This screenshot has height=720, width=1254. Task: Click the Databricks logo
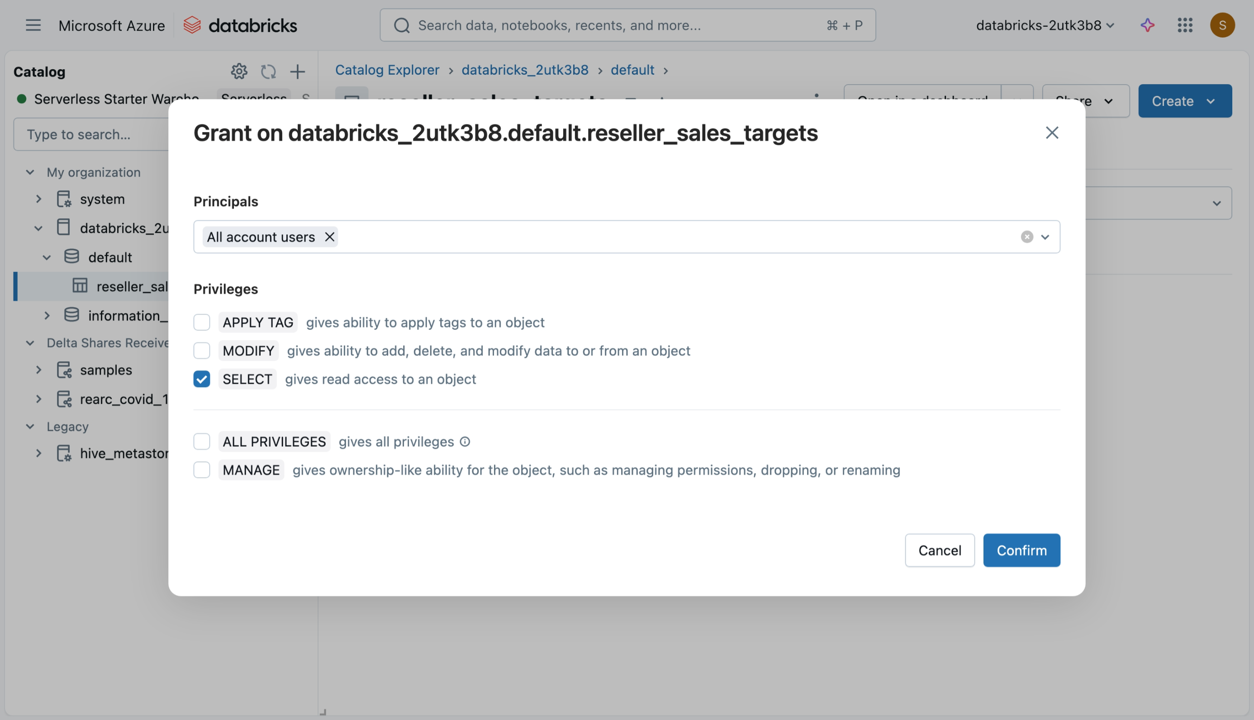coord(240,25)
